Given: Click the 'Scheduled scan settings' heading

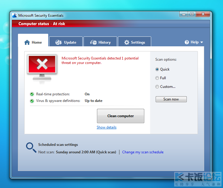Looking at the screenshot, I should pyautogui.click(x=58, y=145).
